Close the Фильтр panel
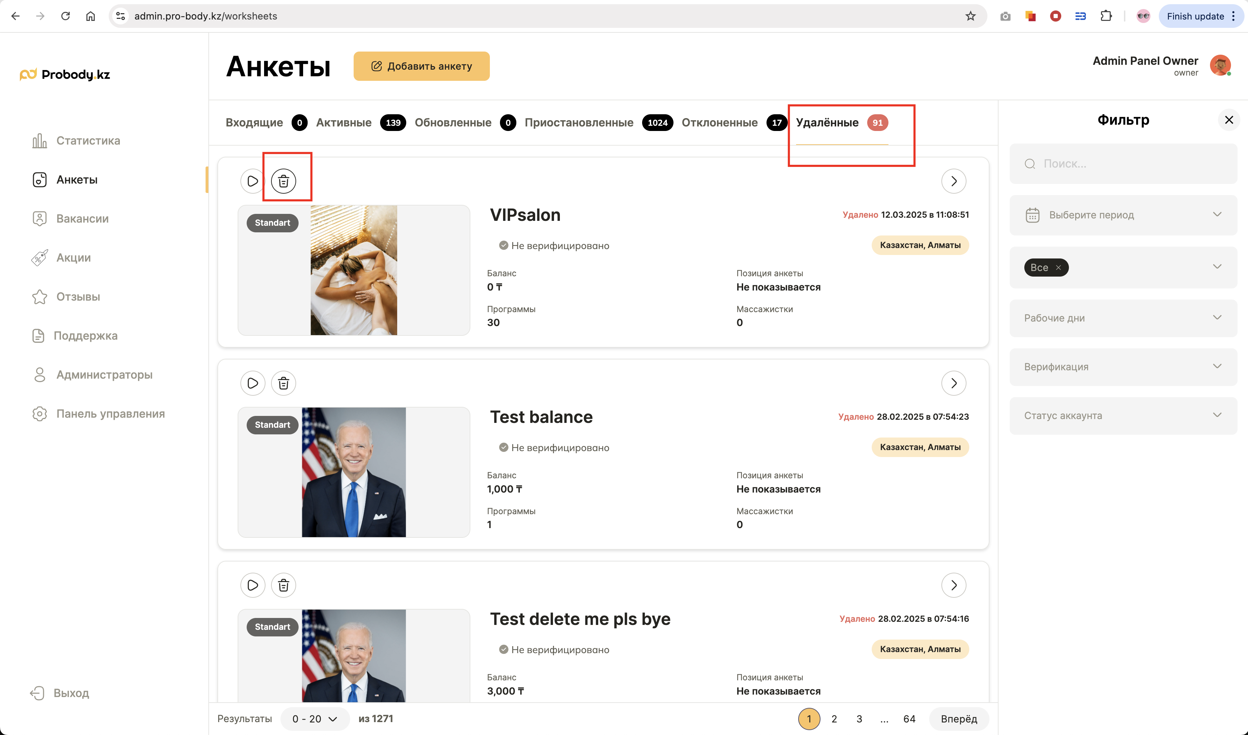This screenshot has height=735, width=1248. coord(1229,120)
